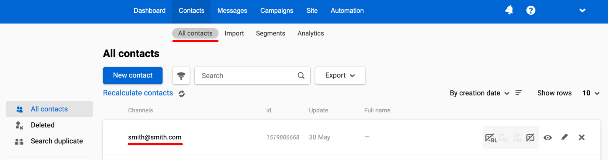This screenshot has width=608, height=160.
Task: Click the refresh icon beside Recalculate contacts
Action: (x=182, y=94)
